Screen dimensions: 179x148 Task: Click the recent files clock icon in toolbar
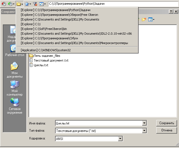(4, 4)
